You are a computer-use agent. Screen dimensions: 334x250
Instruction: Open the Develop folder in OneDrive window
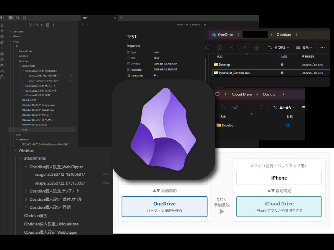point(222,65)
